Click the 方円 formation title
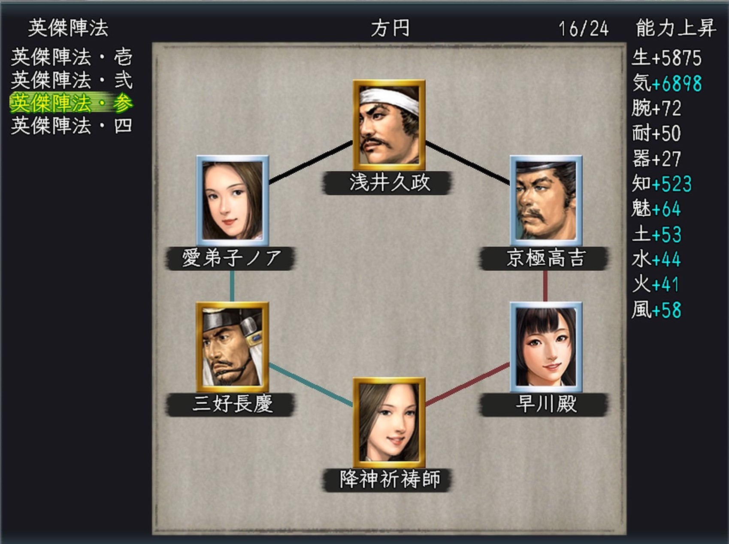729x544 pixels. (x=390, y=28)
